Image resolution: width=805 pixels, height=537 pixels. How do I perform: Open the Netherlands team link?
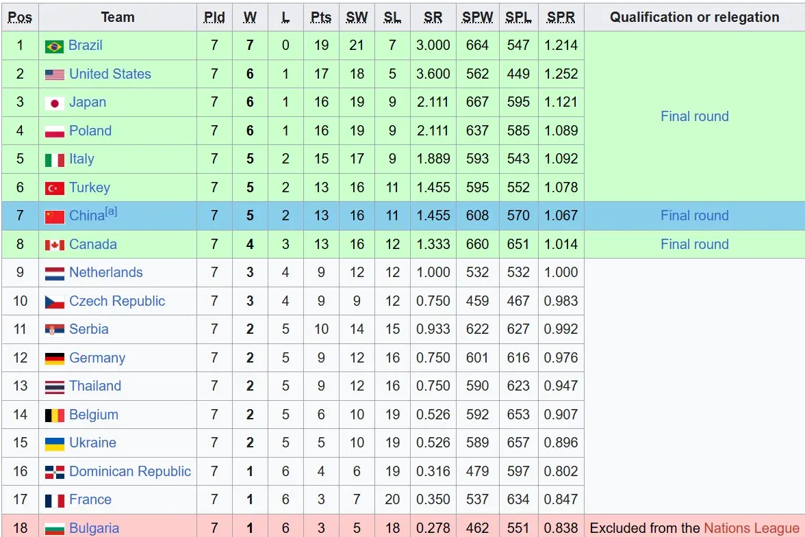(x=105, y=272)
